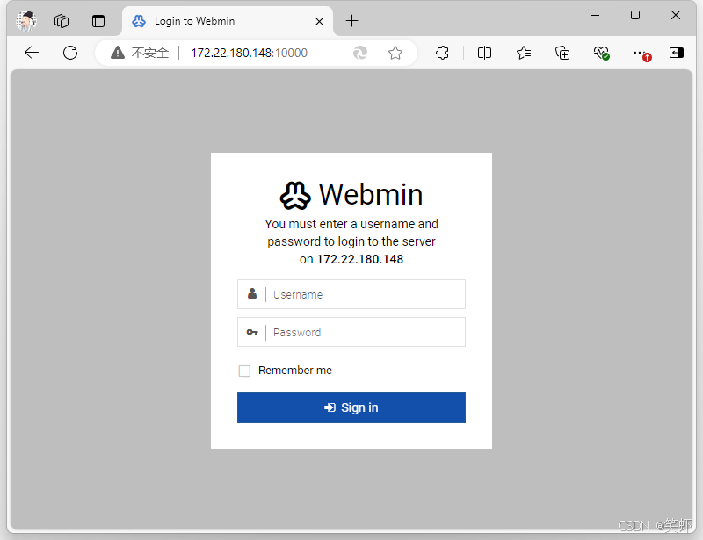Close the browser window
The height and width of the screenshot is (540, 703).
(x=676, y=15)
